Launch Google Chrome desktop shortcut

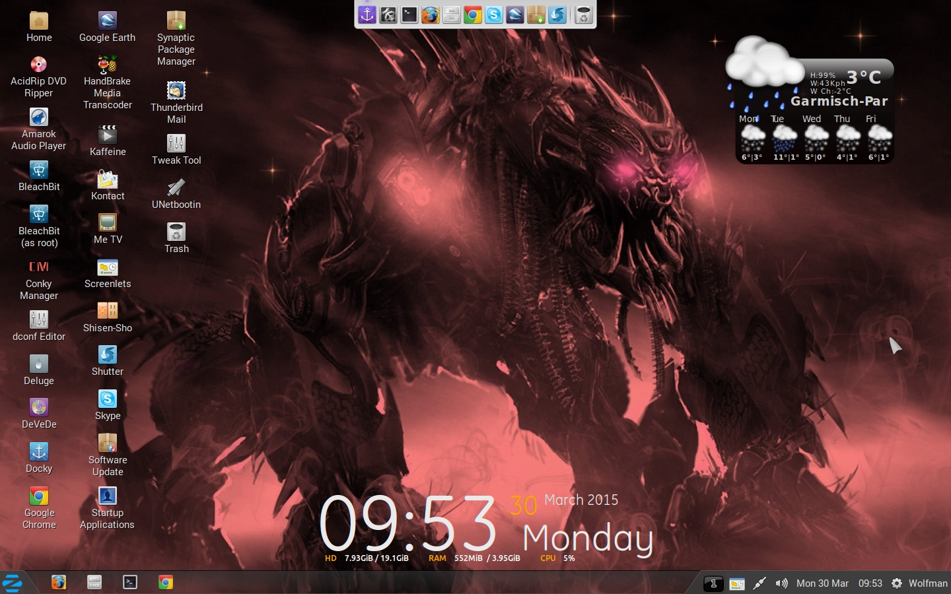(39, 507)
